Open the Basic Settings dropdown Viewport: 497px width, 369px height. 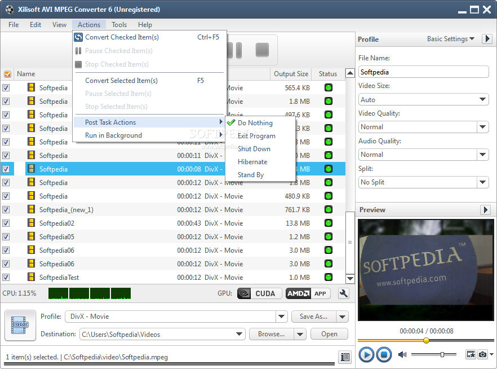pos(450,39)
